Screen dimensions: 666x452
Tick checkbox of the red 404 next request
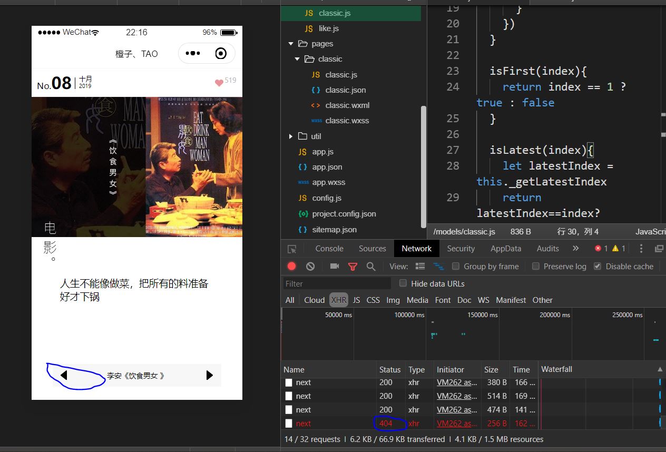point(289,423)
